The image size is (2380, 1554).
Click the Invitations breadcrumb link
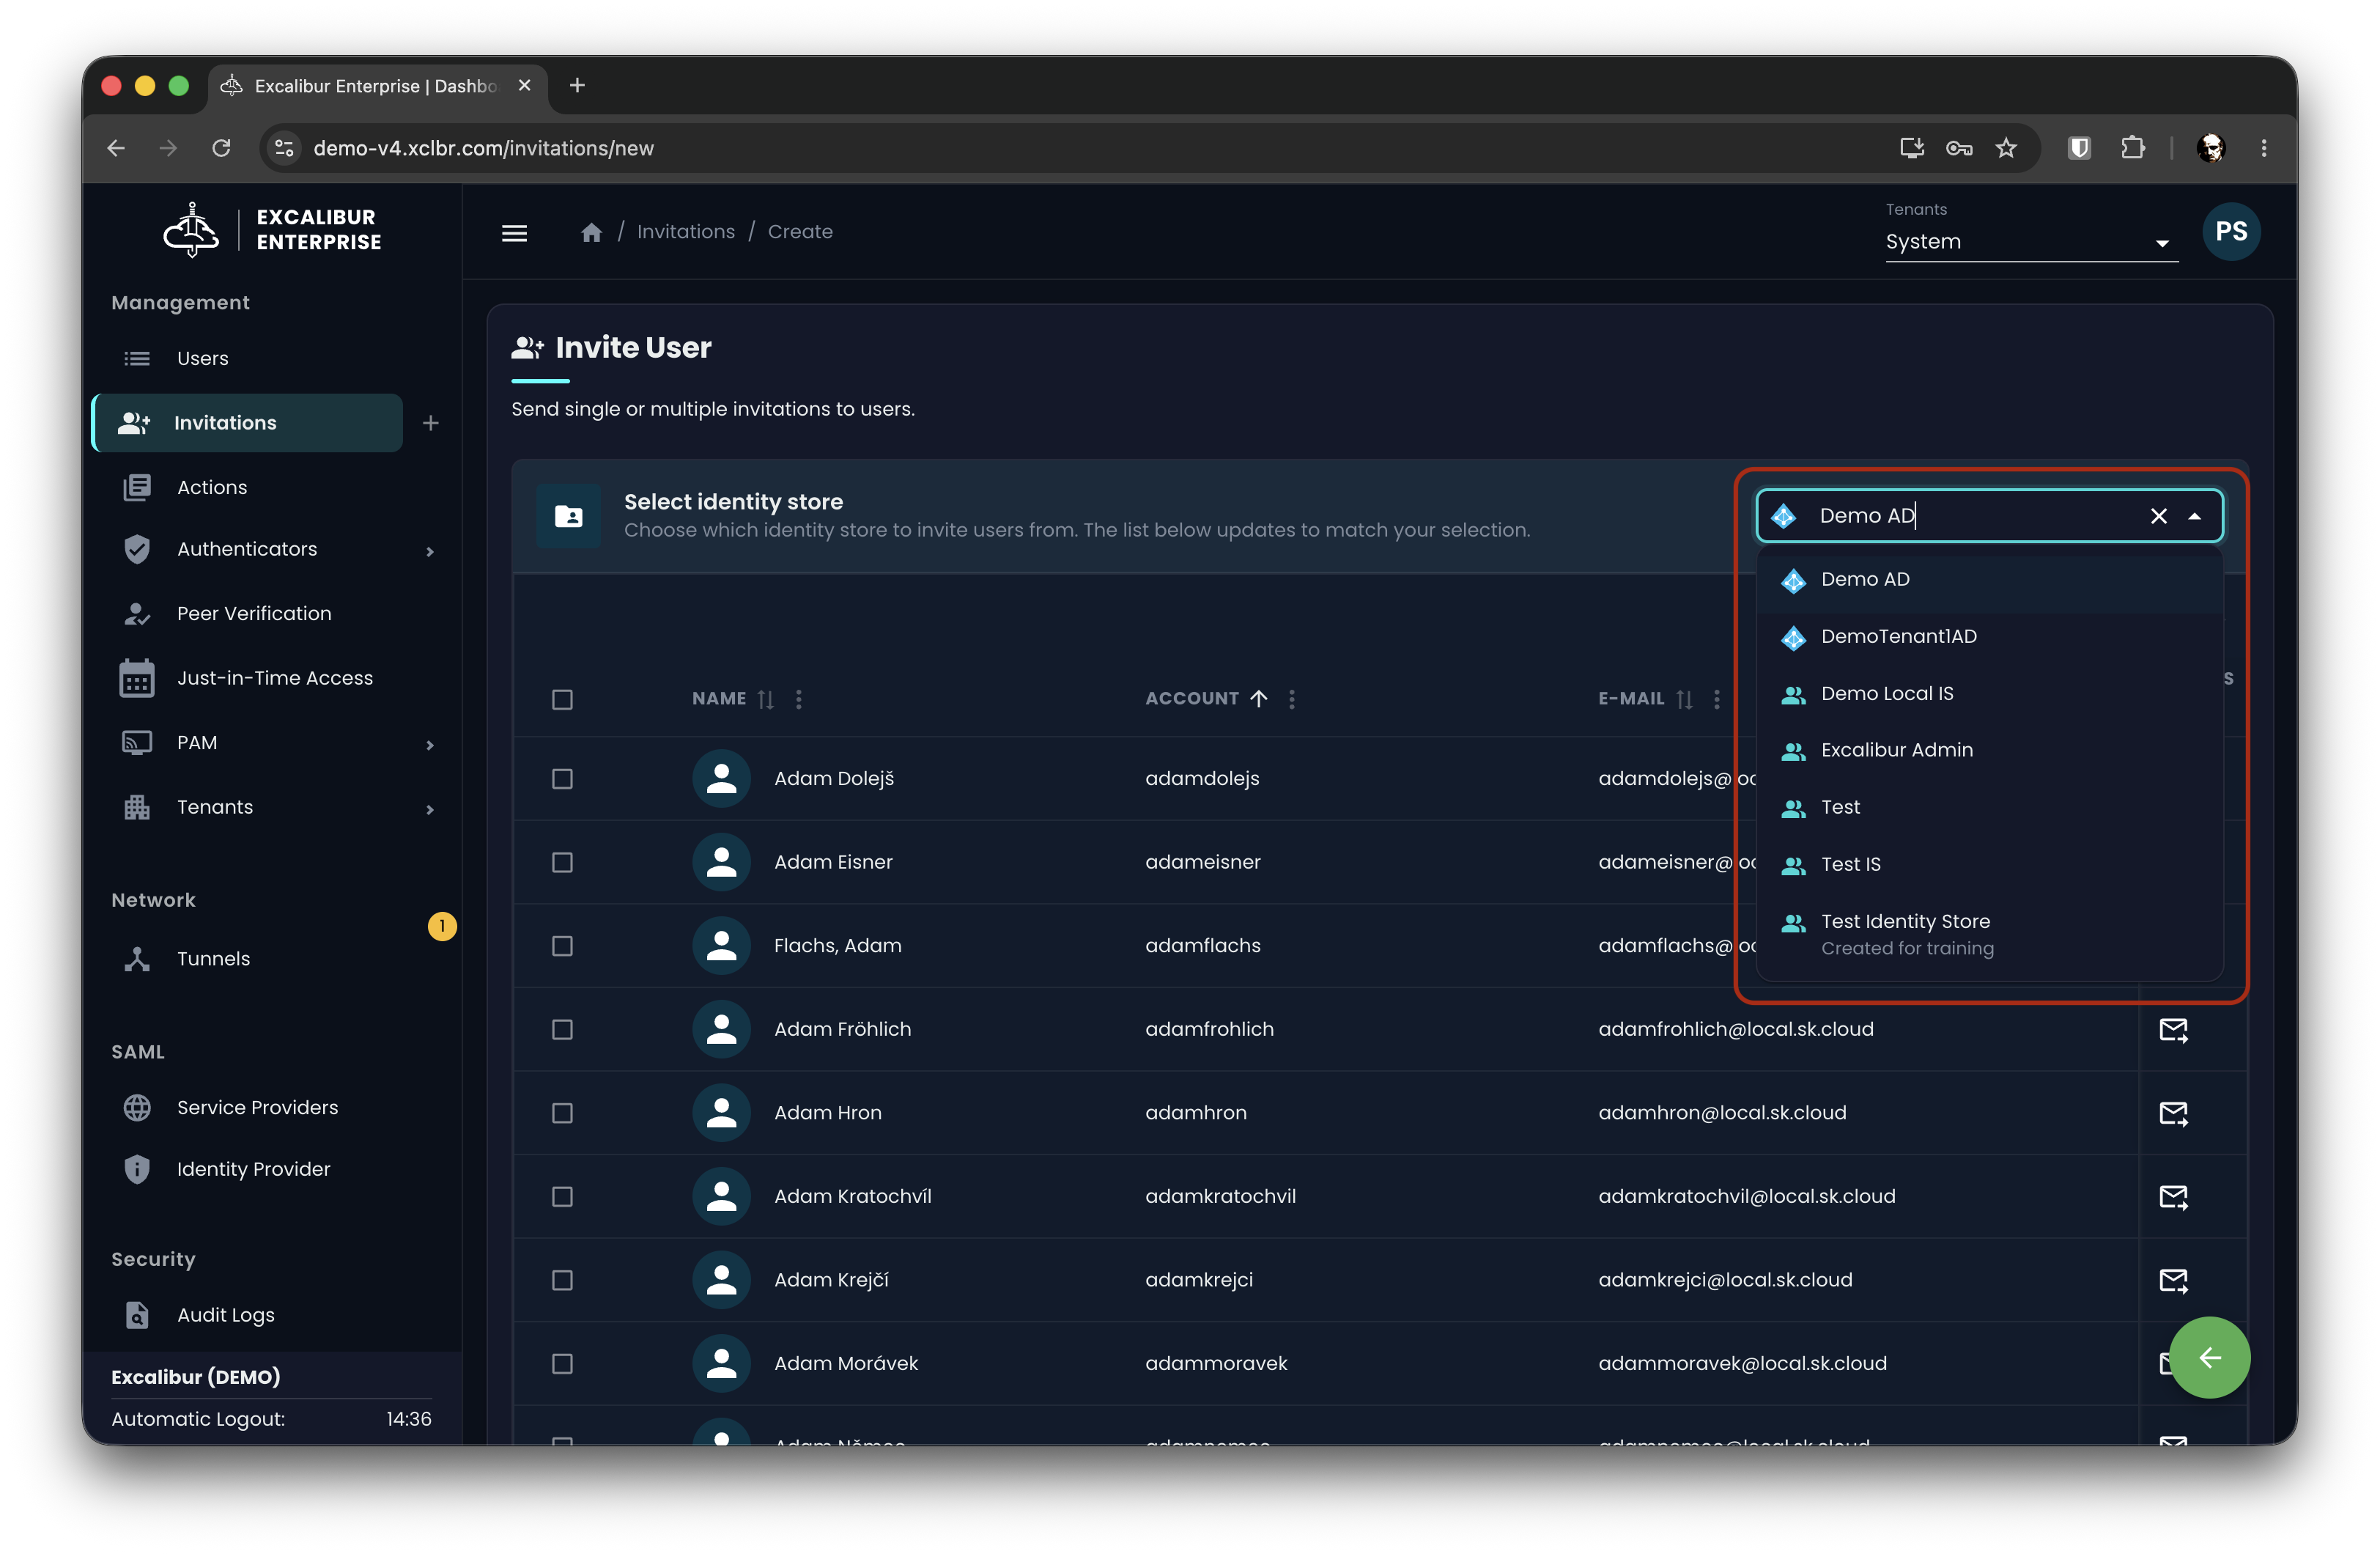pos(685,232)
